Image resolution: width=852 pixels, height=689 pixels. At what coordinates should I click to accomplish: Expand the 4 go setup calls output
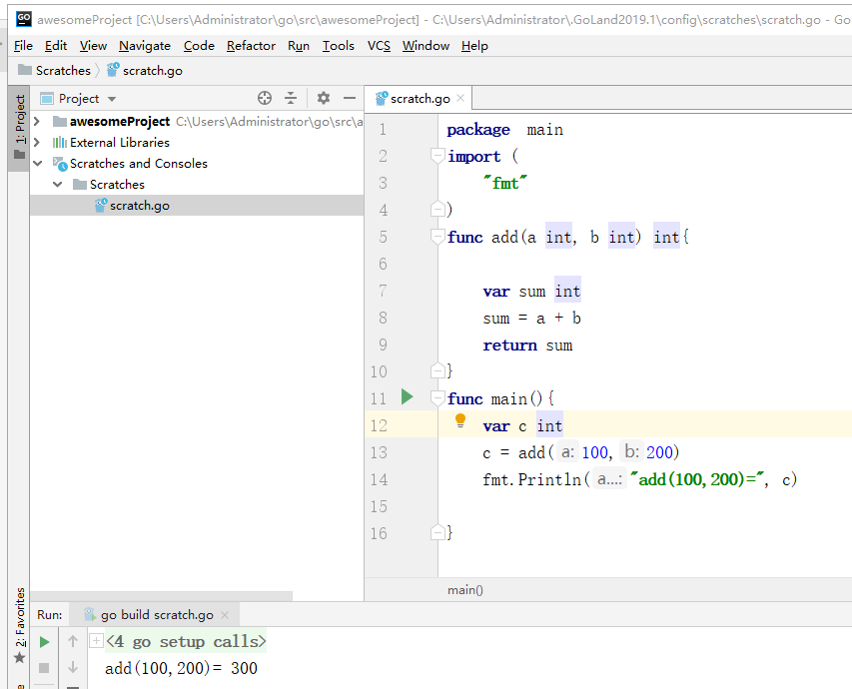(96, 641)
